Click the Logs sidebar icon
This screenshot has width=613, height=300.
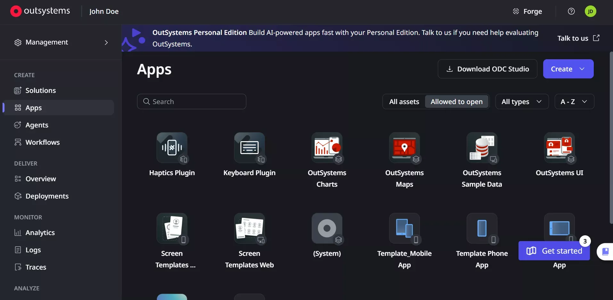click(18, 250)
